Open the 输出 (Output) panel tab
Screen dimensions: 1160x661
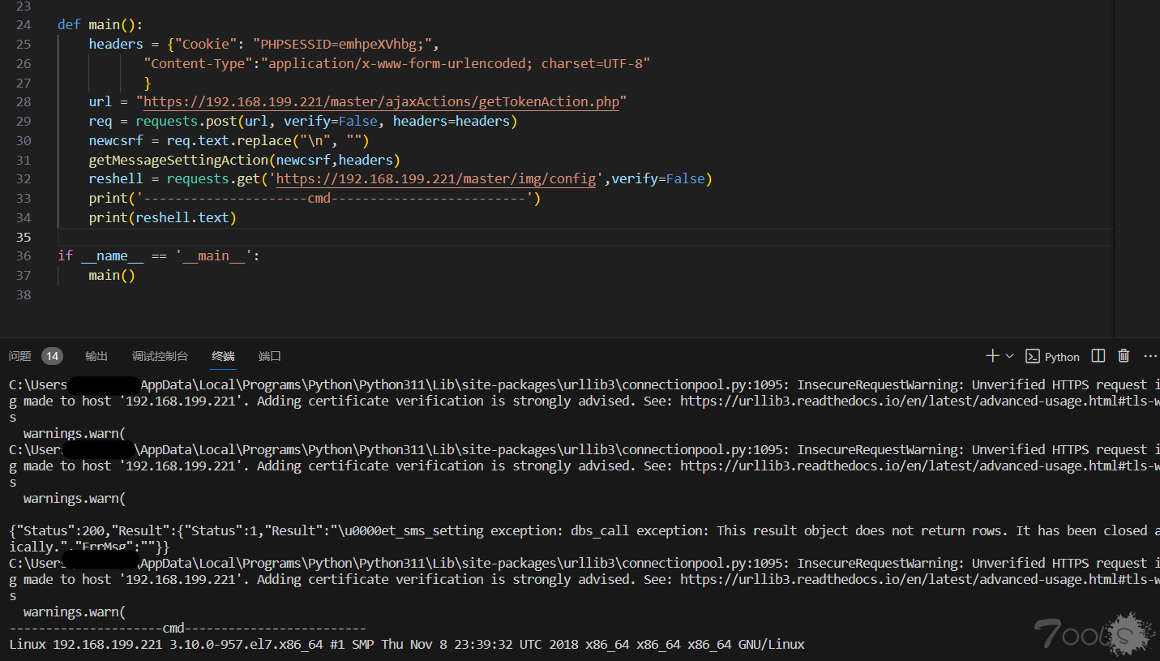[96, 356]
